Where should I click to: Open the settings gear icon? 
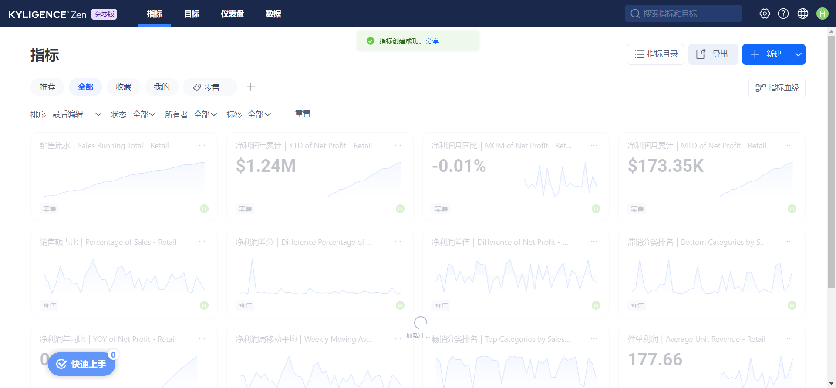pos(765,13)
